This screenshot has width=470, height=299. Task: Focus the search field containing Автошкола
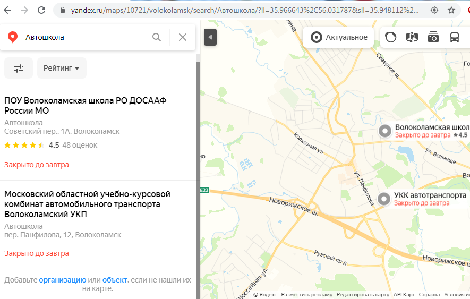pyautogui.click(x=86, y=37)
